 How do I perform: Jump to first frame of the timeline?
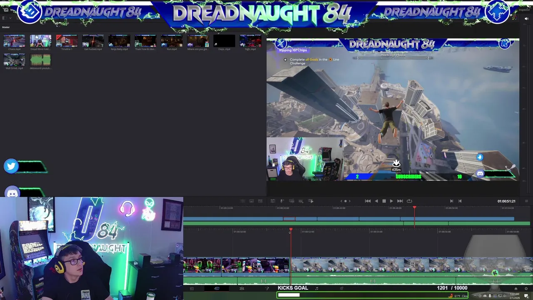[368, 201]
